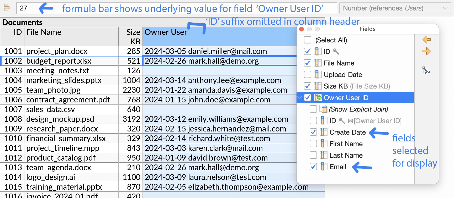Image resolution: width=454 pixels, height=198 pixels.
Task: Click cell team_photo.jpg
Action: click(71, 90)
